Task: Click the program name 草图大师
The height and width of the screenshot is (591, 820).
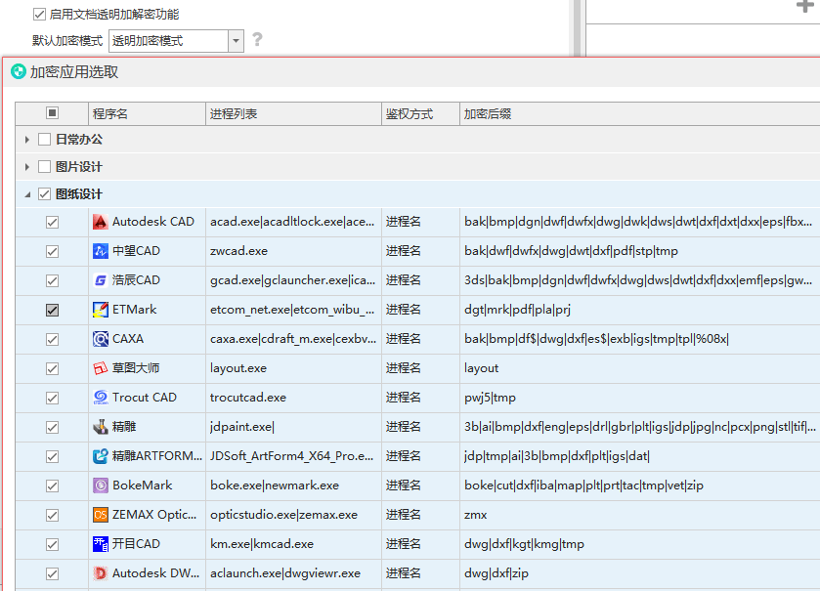Action: [136, 368]
